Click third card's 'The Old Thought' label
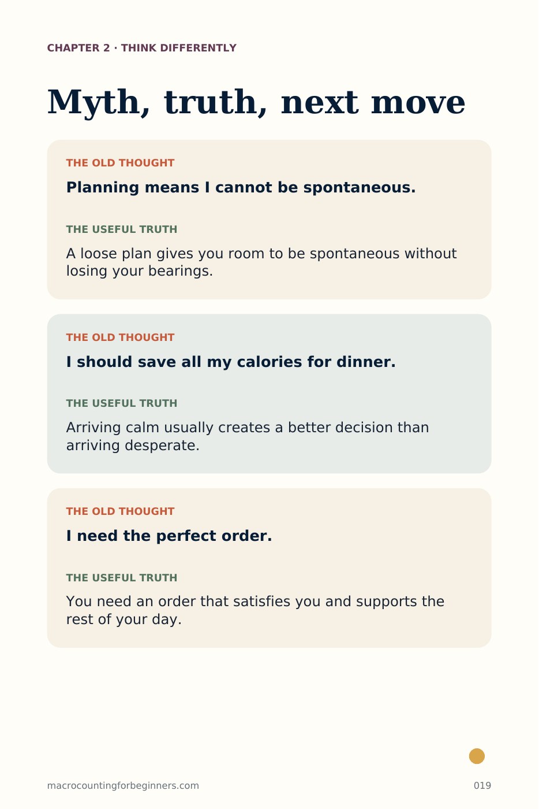Image resolution: width=539 pixels, height=809 pixels. click(x=120, y=511)
